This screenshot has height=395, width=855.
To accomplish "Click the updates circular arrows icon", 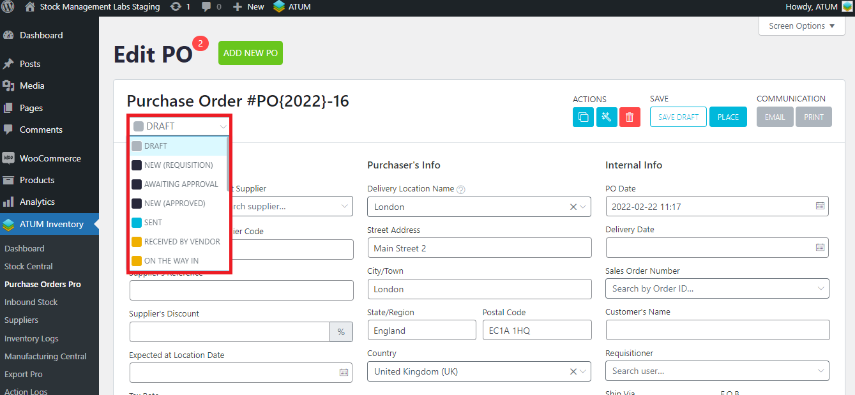I will [x=176, y=7].
